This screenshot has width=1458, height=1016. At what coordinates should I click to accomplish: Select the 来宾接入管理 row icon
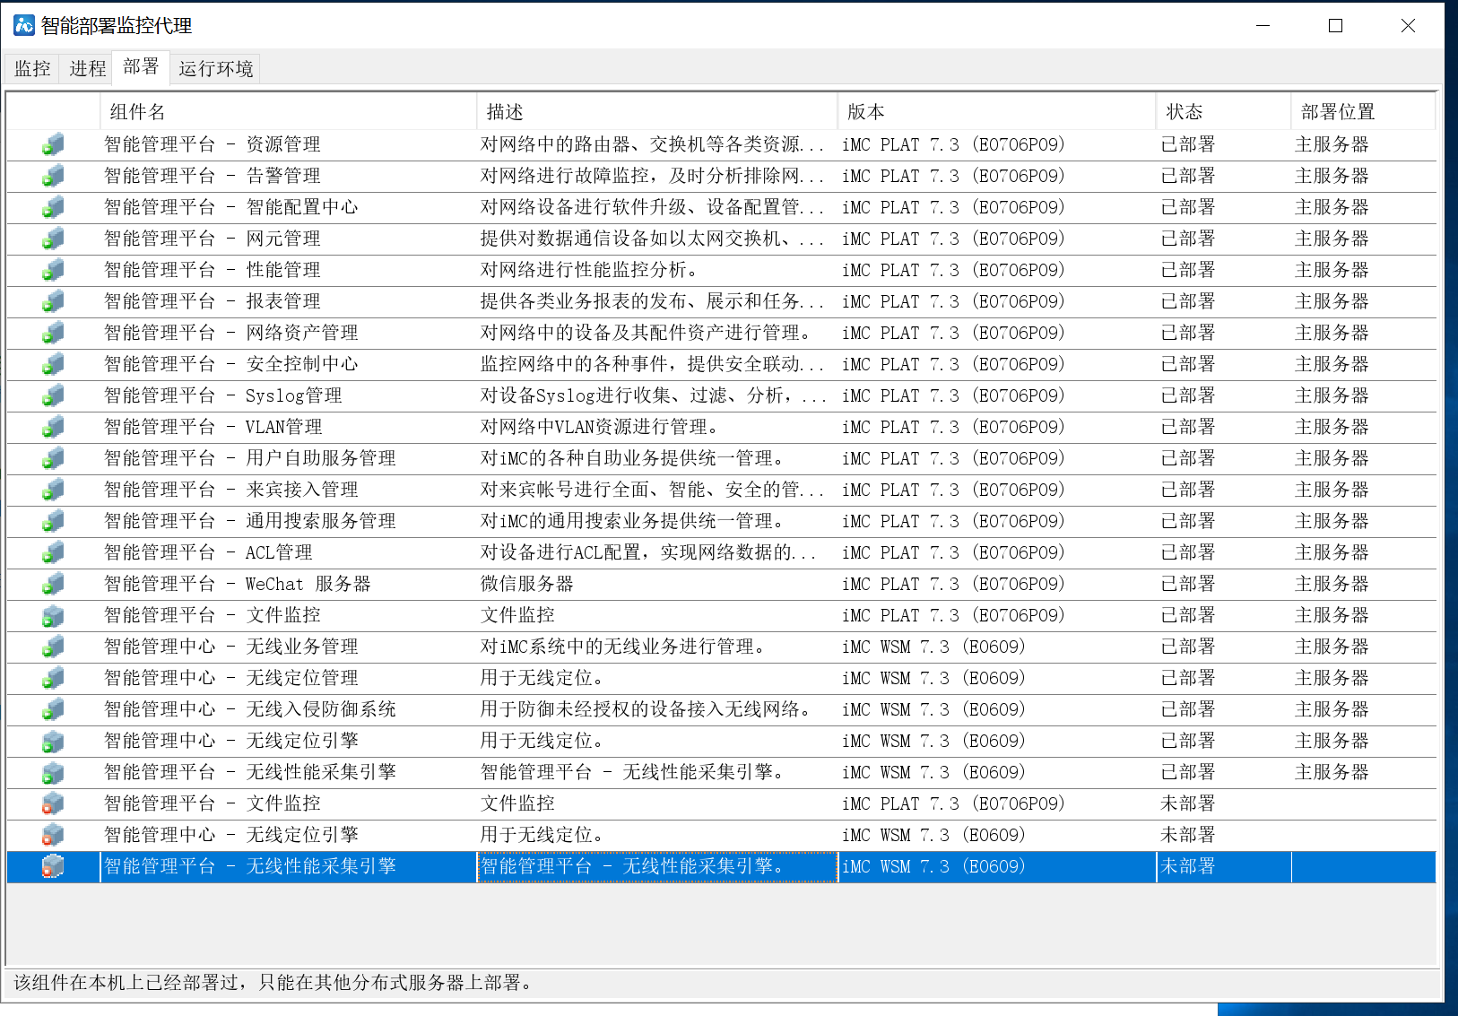click(x=53, y=490)
